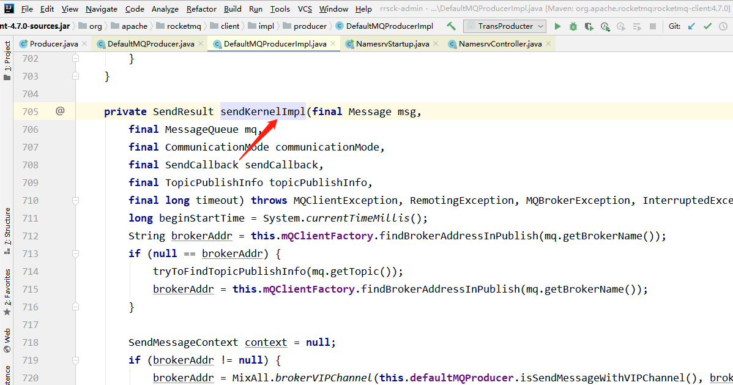Fold the if block at line 713
Screen dimensions: 733x385
coord(75,253)
